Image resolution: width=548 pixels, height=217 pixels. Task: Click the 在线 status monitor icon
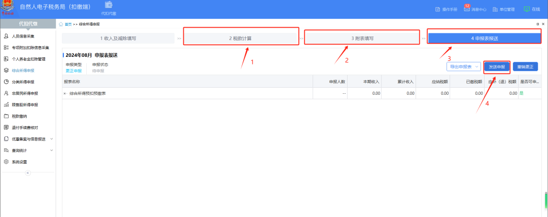tap(526, 9)
